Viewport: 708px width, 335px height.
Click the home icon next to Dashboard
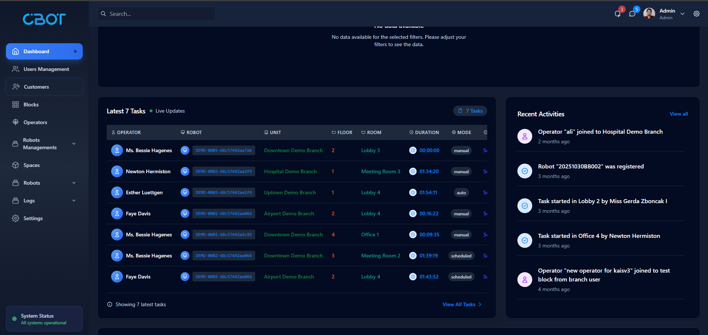(15, 51)
